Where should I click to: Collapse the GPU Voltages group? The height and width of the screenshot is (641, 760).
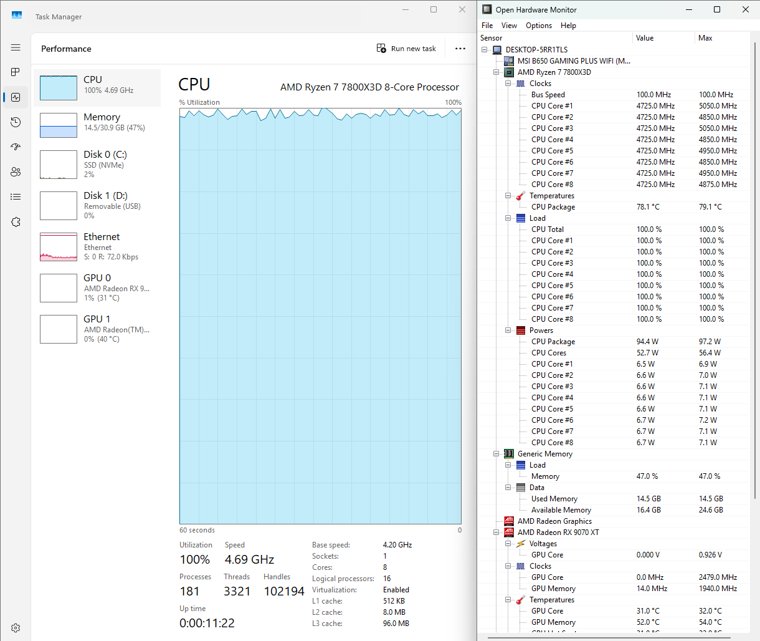coord(508,544)
